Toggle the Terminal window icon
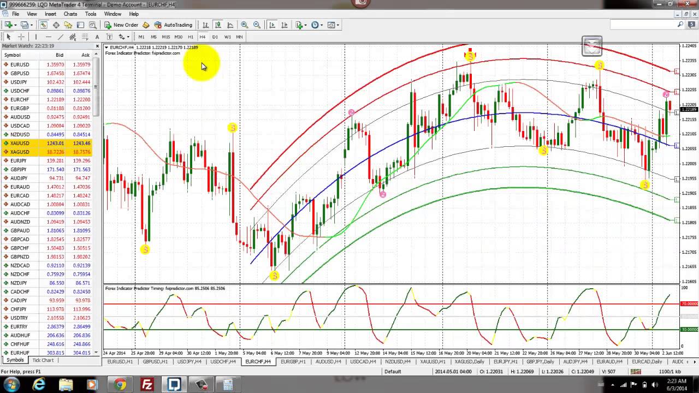 (x=80, y=25)
